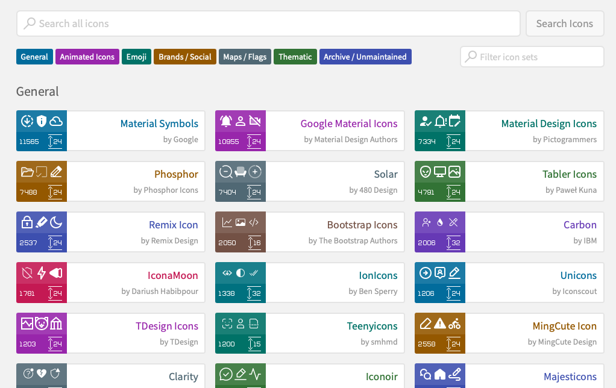
Task: Click the warning triangle icon in MingCute card
Action: click(440, 324)
